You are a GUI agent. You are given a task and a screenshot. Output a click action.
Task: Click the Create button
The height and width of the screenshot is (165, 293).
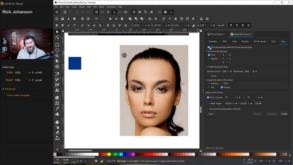(284, 114)
